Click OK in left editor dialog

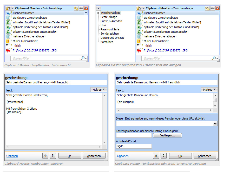pos(70,156)
